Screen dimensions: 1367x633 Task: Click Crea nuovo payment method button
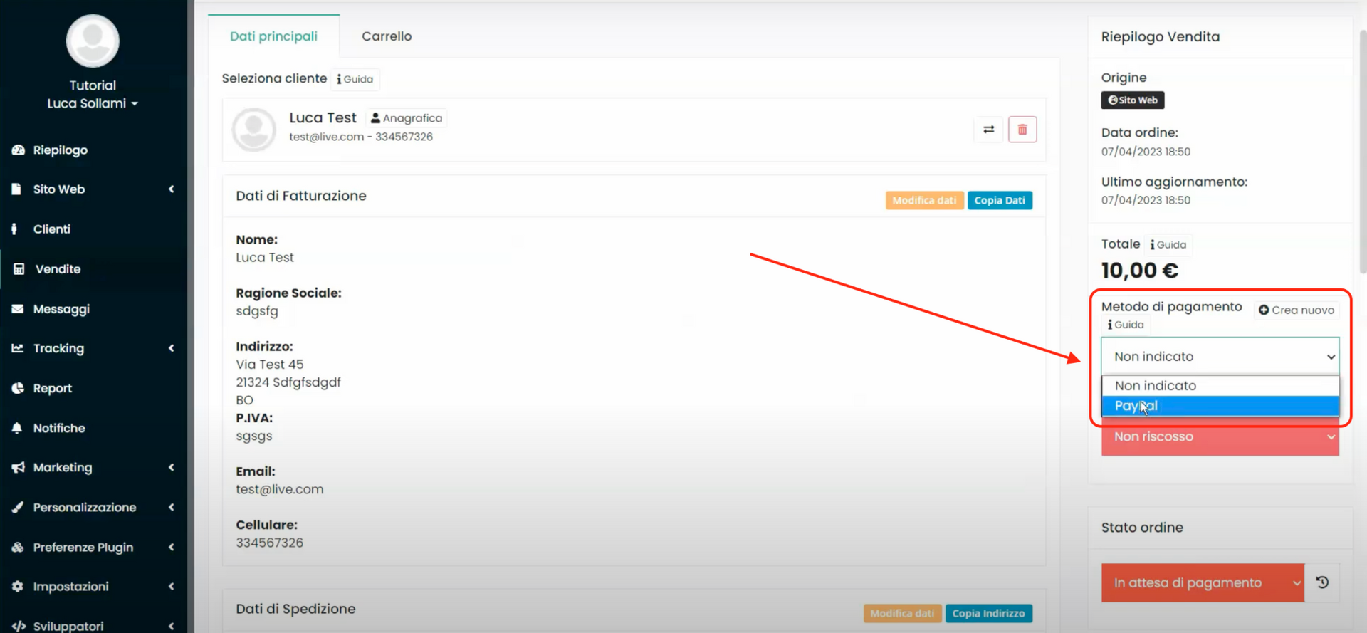tap(1296, 310)
